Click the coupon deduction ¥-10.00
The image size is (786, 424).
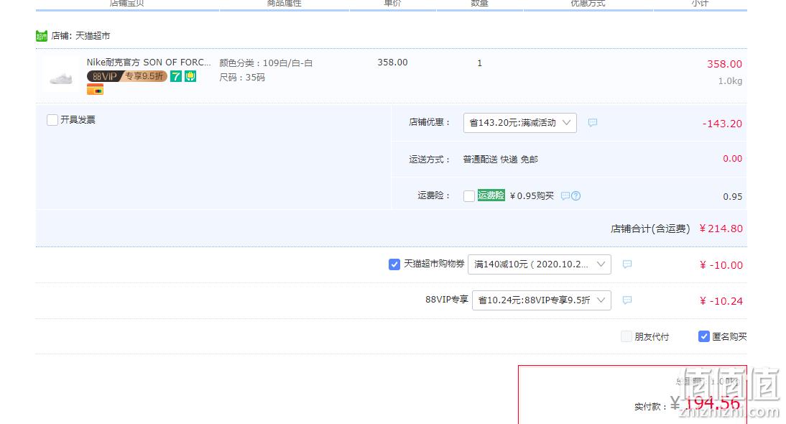tap(721, 265)
